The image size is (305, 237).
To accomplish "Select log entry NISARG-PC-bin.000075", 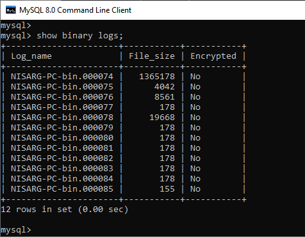I will 62,87.
